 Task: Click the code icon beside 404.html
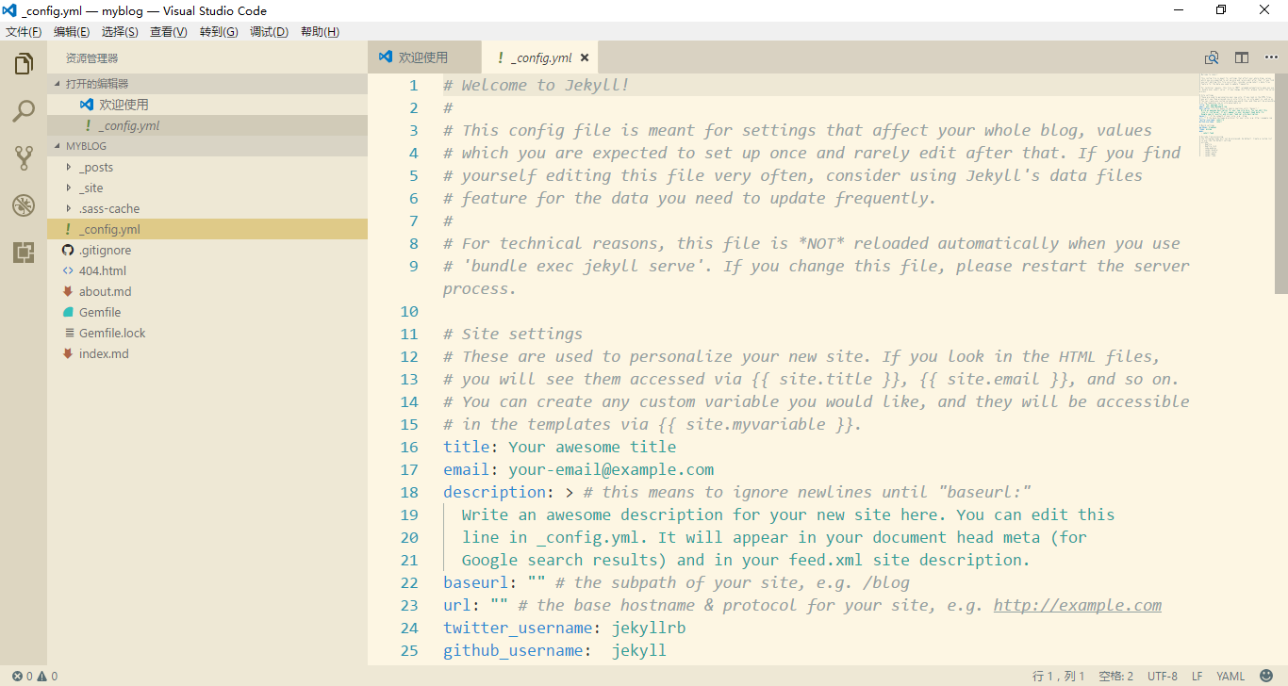pos(68,270)
